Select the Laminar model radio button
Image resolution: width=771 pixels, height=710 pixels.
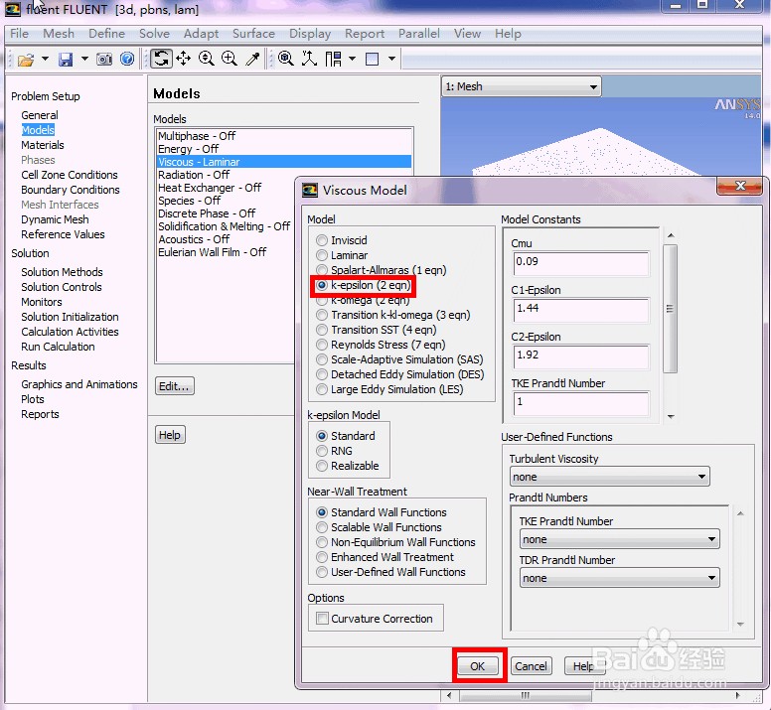point(322,255)
